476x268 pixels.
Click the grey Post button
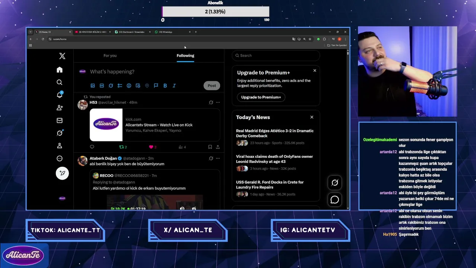[x=212, y=86]
